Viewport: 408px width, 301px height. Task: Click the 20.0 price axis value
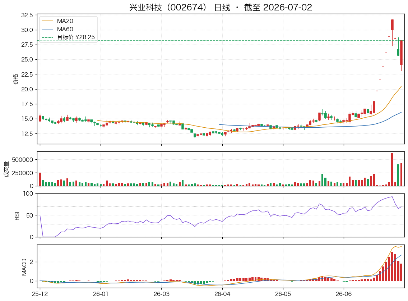[x=27, y=89]
